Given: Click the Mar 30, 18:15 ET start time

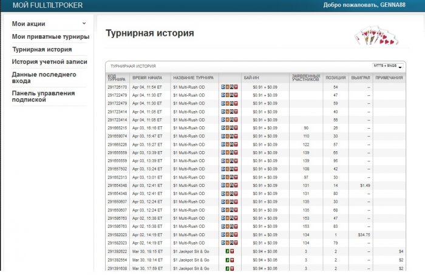Looking at the screenshot, I should click(x=148, y=251).
